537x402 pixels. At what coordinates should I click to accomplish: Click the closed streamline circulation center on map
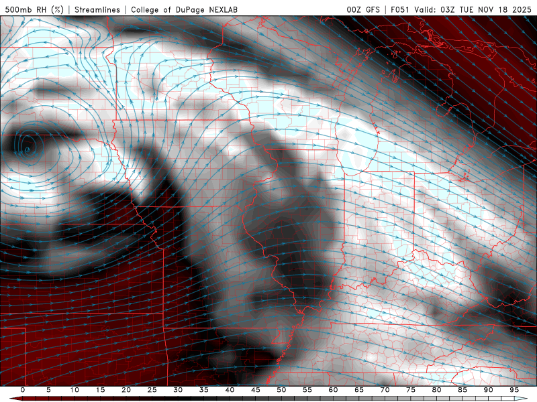coord(27,149)
